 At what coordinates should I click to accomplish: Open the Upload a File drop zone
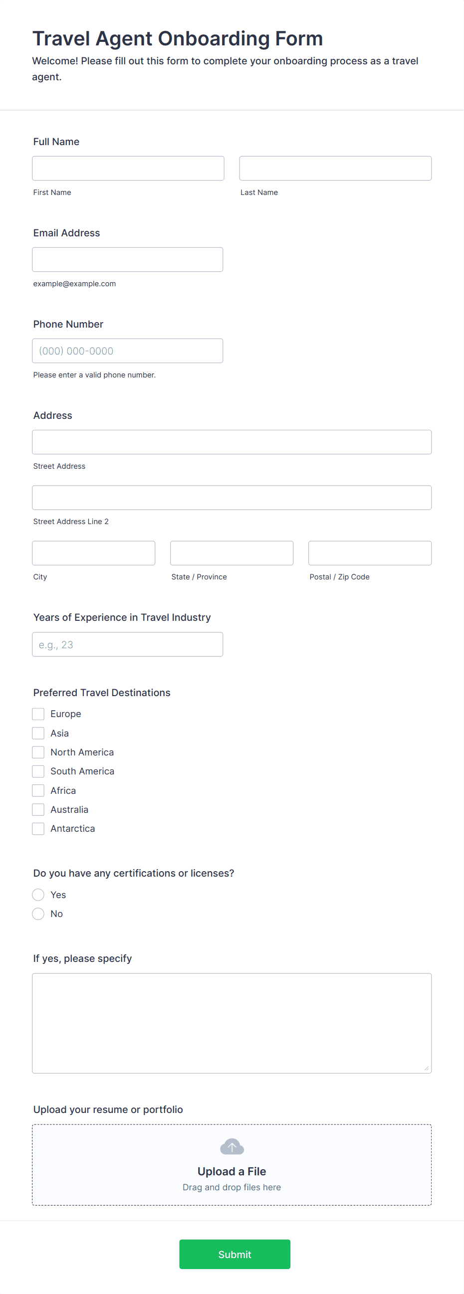click(232, 1164)
